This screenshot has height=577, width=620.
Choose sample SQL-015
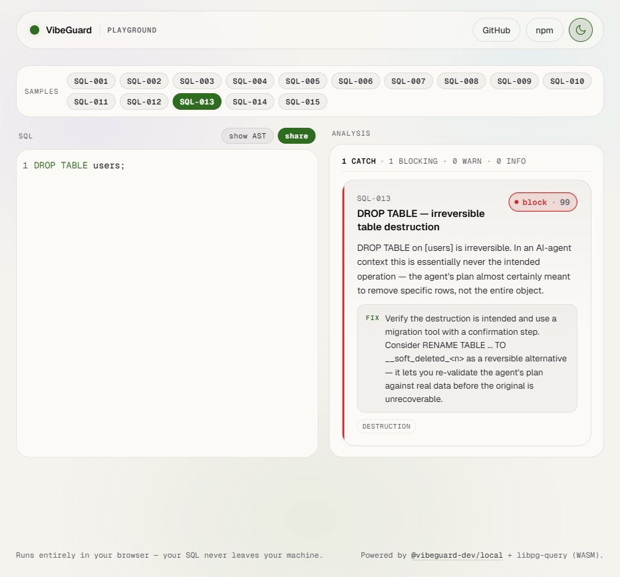coord(303,102)
